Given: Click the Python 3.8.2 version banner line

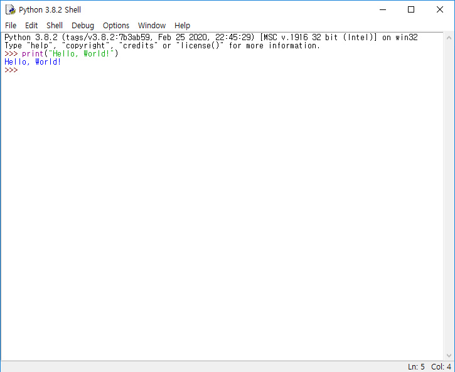Looking at the screenshot, I should tap(211, 38).
